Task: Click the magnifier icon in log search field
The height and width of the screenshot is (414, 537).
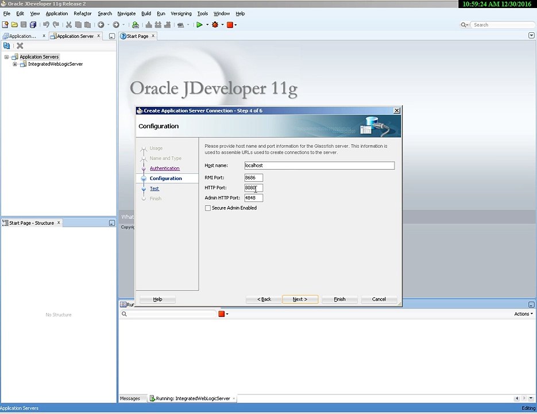Action: pyautogui.click(x=124, y=314)
